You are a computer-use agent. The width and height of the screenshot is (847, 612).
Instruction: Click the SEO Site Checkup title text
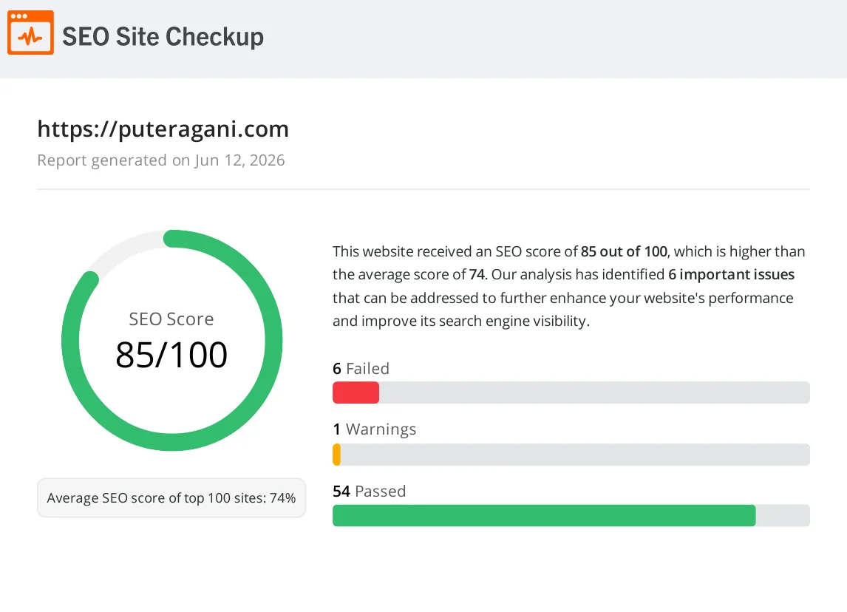coord(163,37)
